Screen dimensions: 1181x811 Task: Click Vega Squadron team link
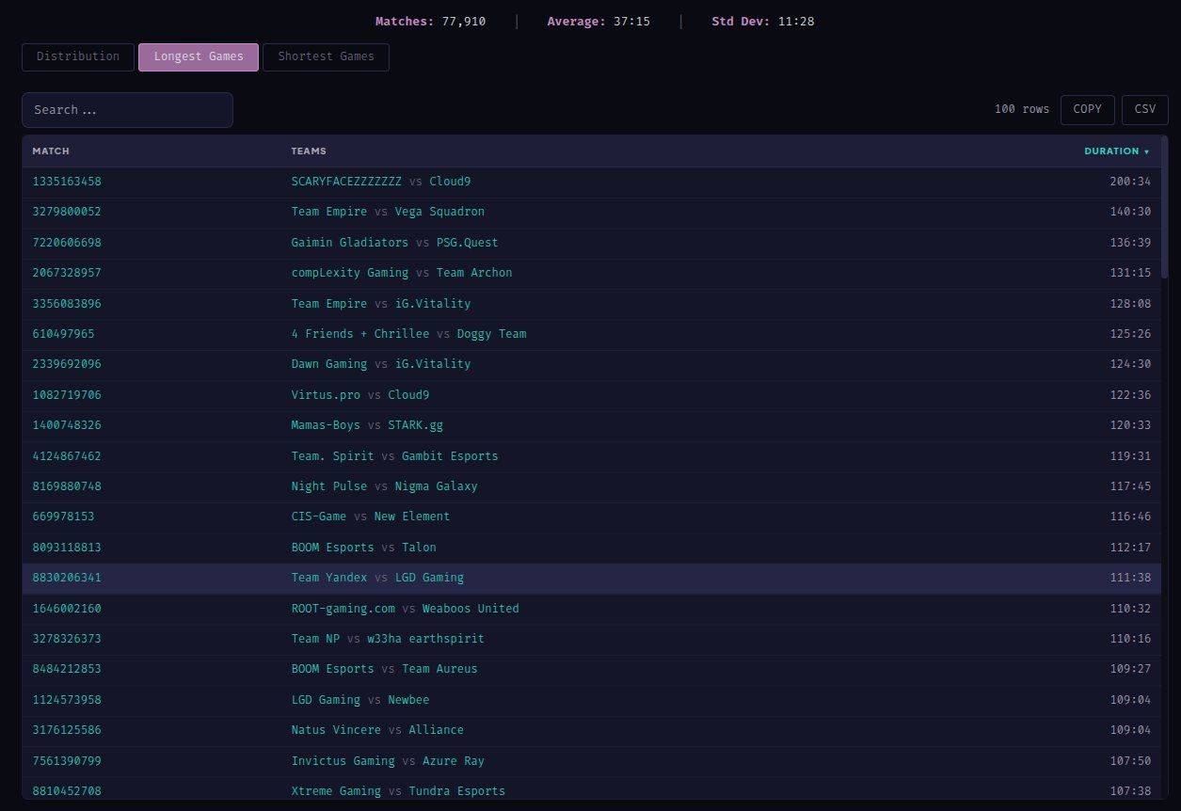coord(439,212)
